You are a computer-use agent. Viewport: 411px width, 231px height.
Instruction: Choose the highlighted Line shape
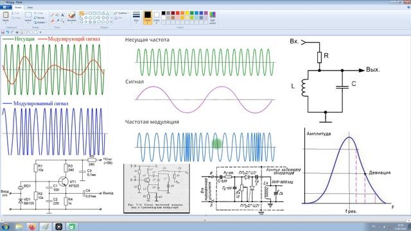click(82, 13)
